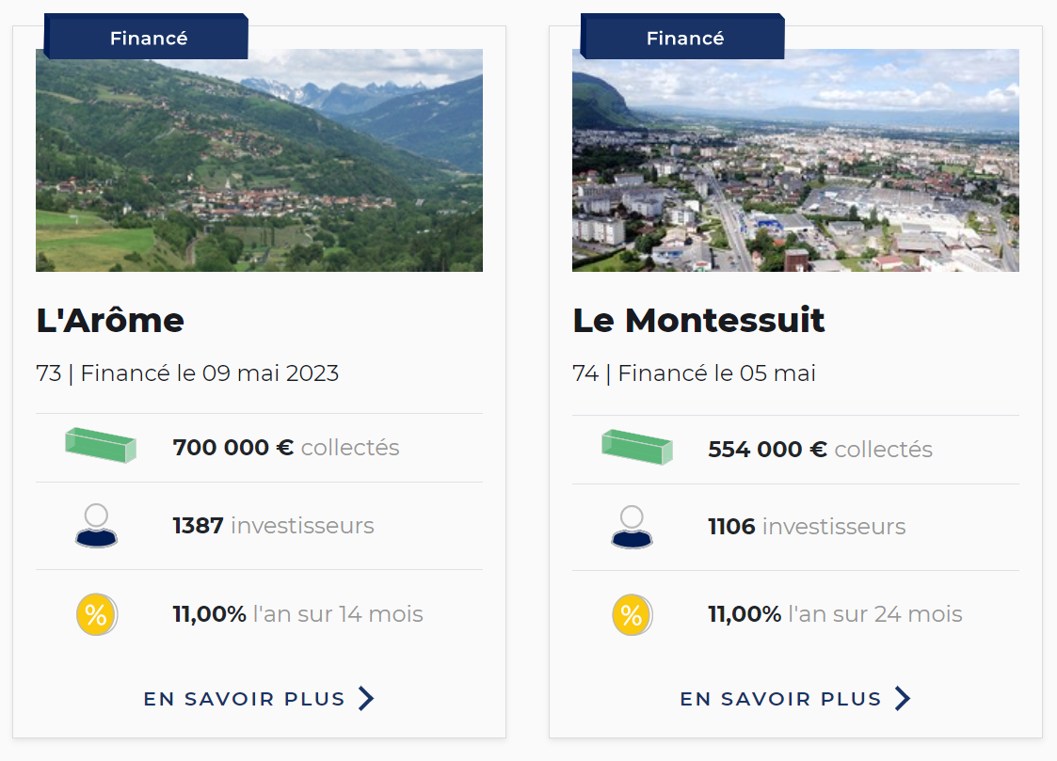Click the 1387 investisseurs text
The height and width of the screenshot is (761, 1057).
[x=273, y=525]
